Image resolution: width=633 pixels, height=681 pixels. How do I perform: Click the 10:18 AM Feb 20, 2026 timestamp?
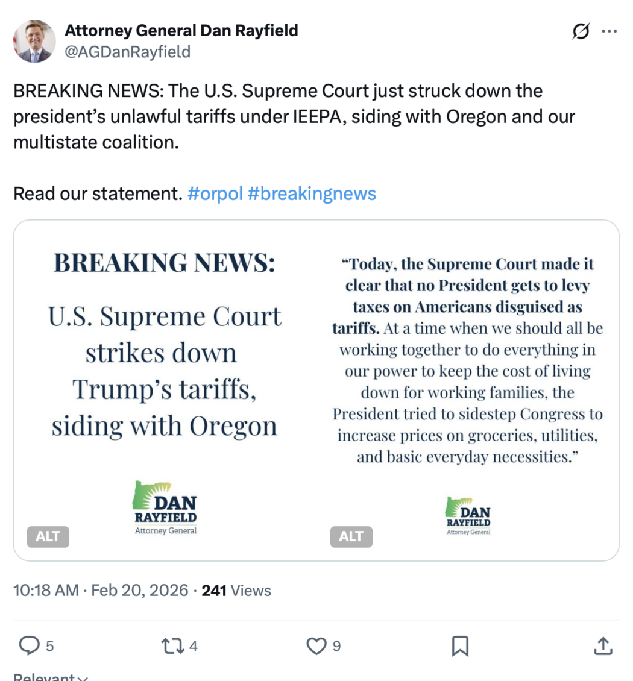(x=101, y=591)
